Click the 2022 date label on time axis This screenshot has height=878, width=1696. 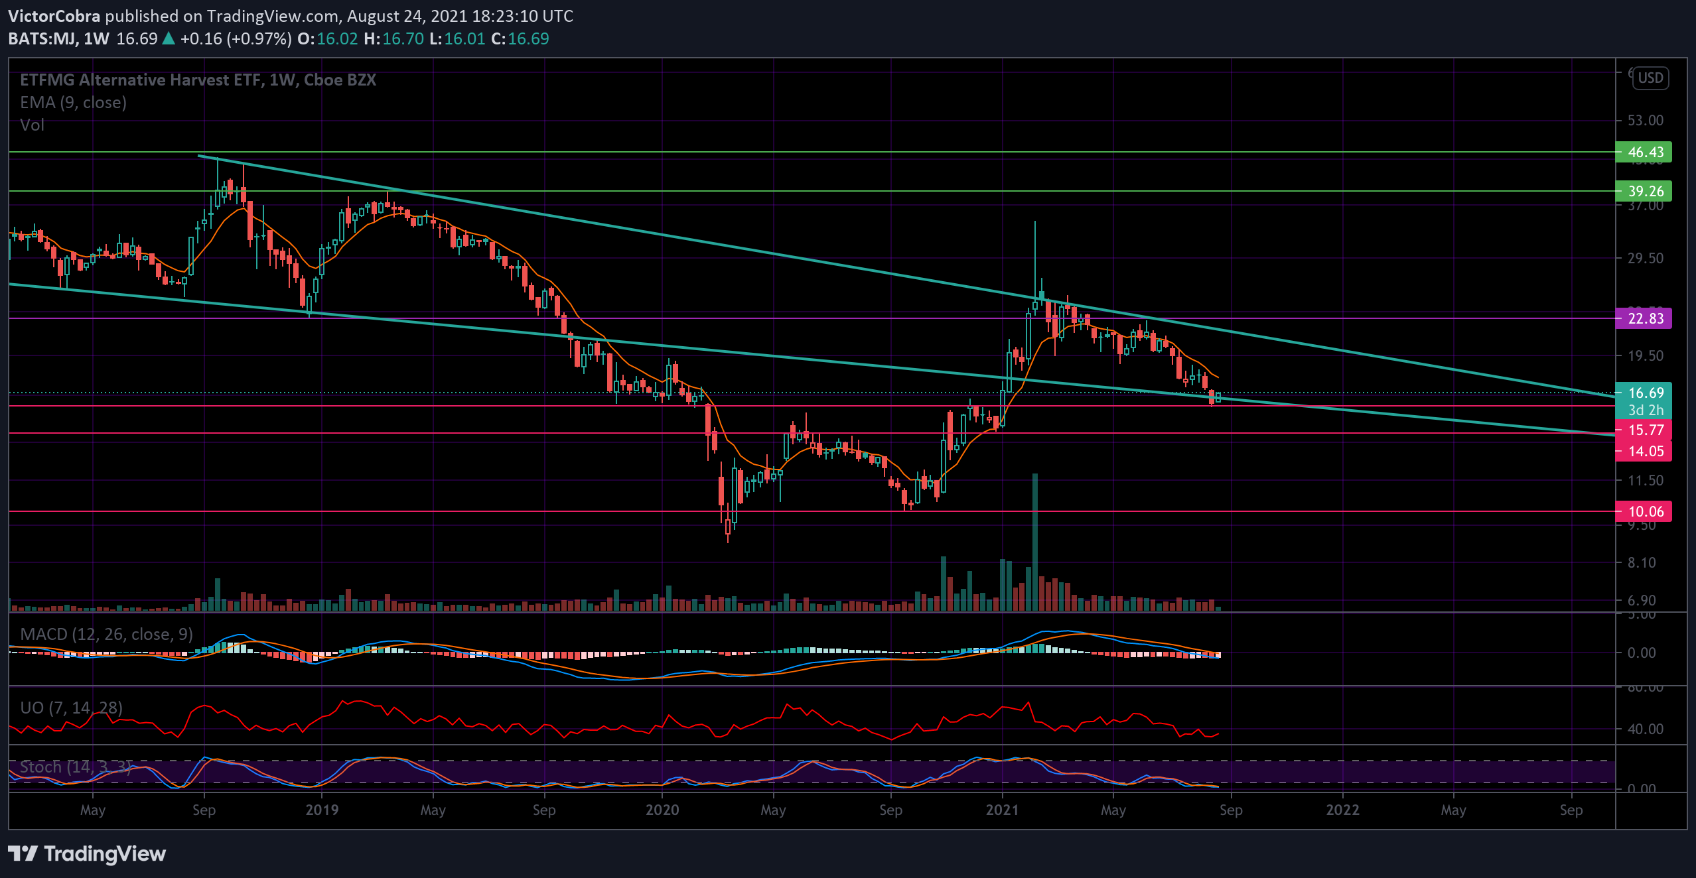[x=1342, y=810]
